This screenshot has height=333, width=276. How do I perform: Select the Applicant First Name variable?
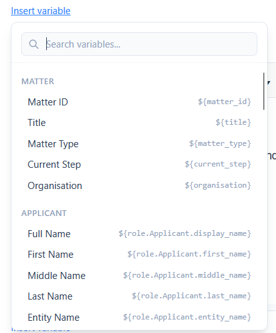139,255
